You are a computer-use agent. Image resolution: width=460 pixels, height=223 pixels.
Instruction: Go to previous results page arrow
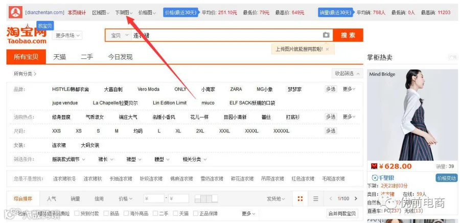331,198
